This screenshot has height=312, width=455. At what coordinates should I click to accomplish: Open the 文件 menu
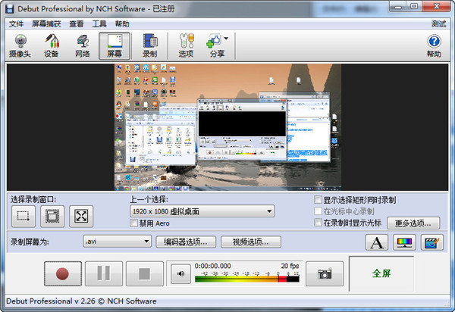click(x=16, y=23)
